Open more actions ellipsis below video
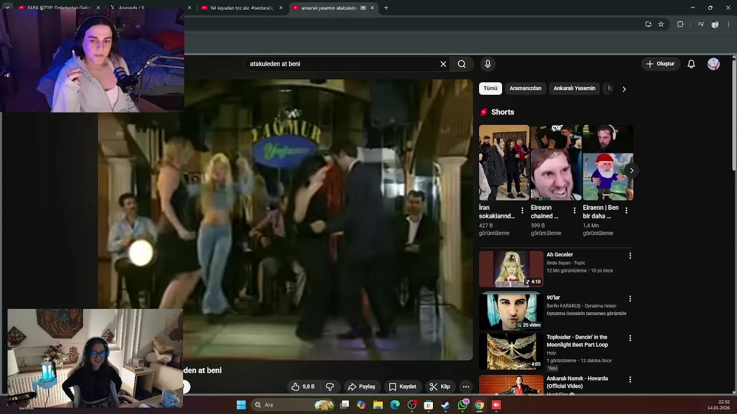The height and width of the screenshot is (414, 737). pyautogui.click(x=466, y=387)
